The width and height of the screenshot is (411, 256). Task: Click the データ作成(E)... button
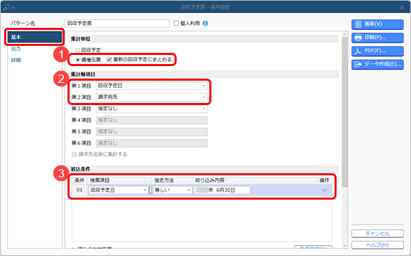coord(378,64)
